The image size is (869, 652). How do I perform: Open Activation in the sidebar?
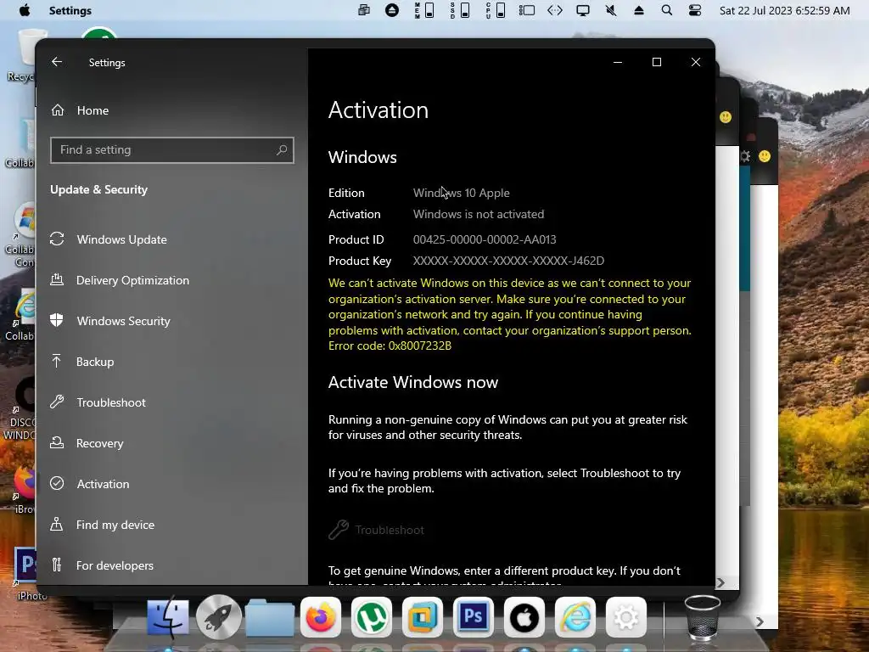pos(103,484)
